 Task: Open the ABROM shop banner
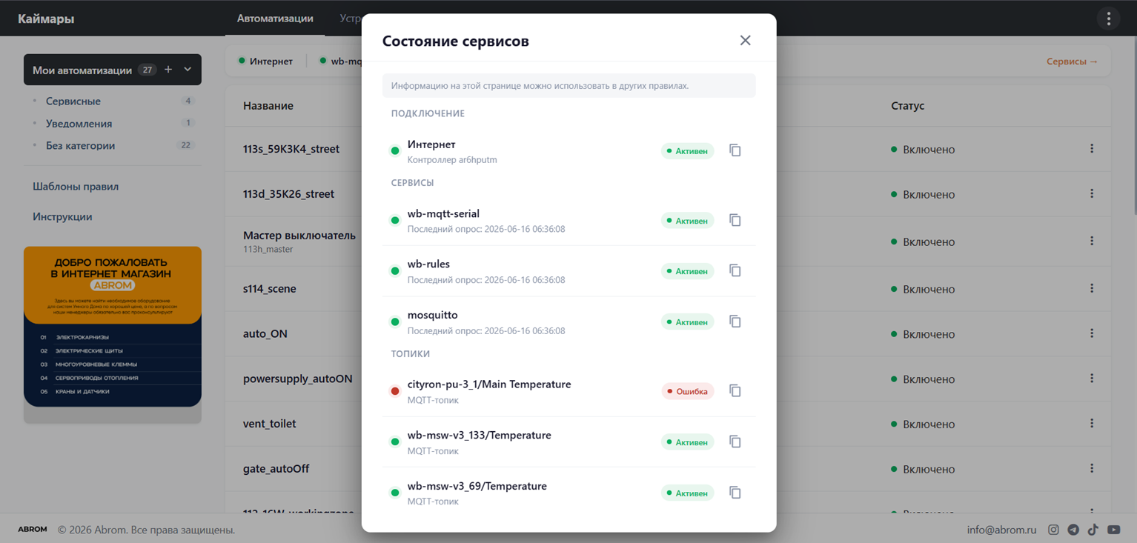pos(113,327)
